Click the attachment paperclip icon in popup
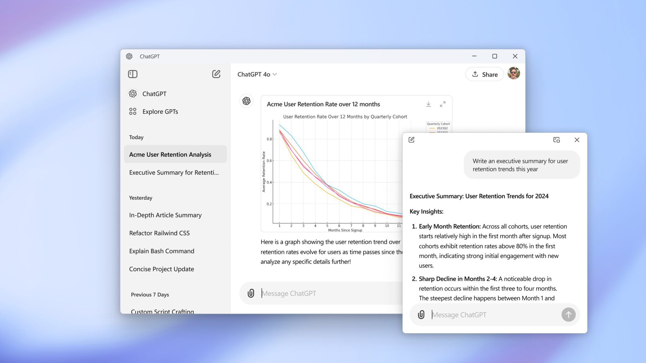The height and width of the screenshot is (363, 646). (421, 315)
